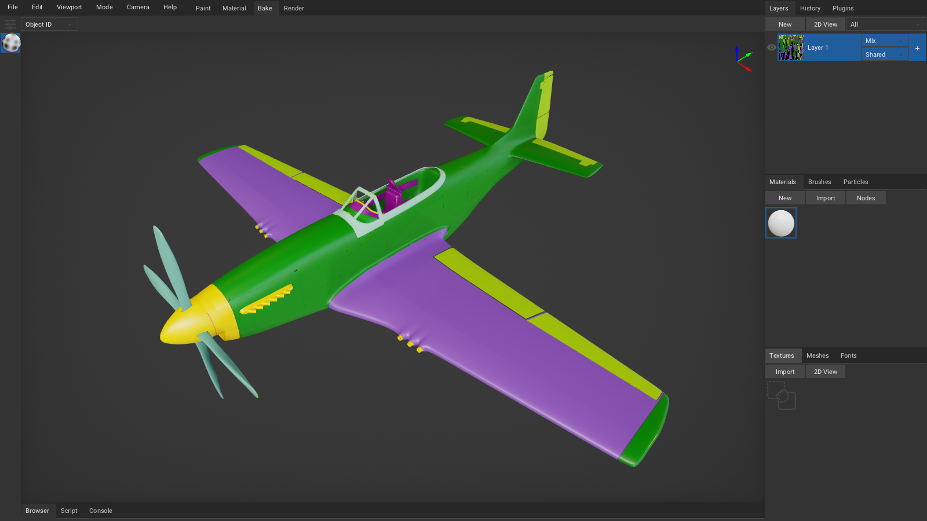Screen dimensions: 927x521
Task: Click the Layer 1 texture thumbnail
Action: click(x=791, y=47)
